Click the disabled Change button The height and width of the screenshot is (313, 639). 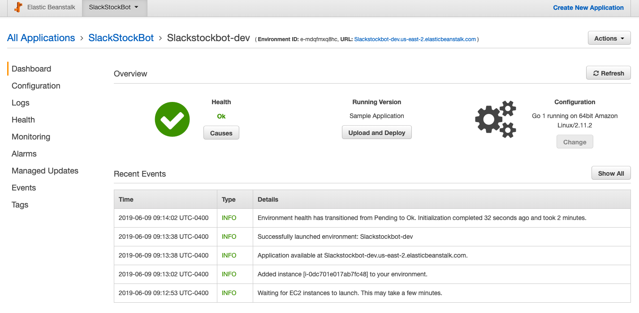[574, 142]
